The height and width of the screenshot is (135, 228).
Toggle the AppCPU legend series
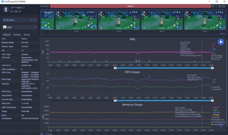click(x=216, y=87)
